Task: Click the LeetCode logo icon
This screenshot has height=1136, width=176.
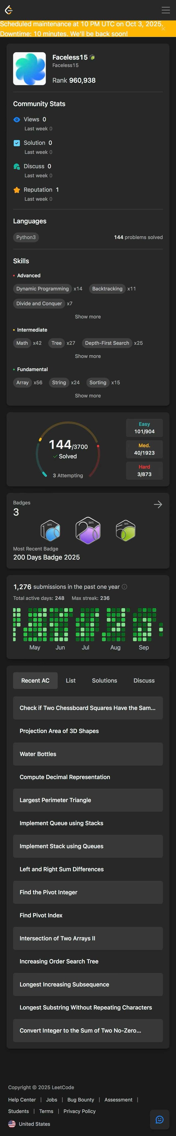Action: (x=8, y=10)
